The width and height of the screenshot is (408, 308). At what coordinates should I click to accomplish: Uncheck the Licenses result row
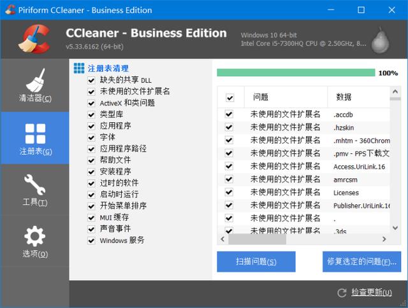click(x=229, y=192)
